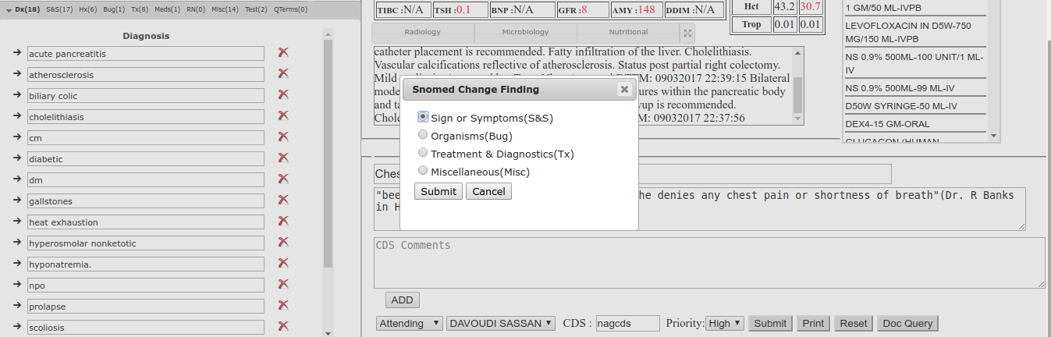Click the arrow next to hyponatremia
This screenshot has width=1051, height=337.
17,263
